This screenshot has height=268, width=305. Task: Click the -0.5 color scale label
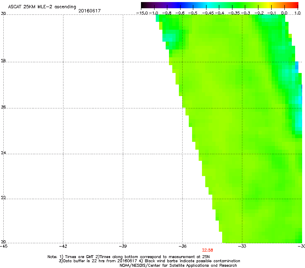(193, 13)
